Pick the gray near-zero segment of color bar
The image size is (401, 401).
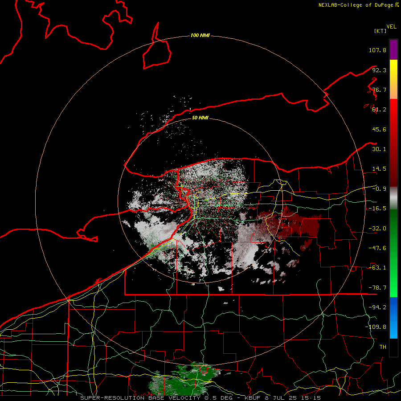pos(393,197)
